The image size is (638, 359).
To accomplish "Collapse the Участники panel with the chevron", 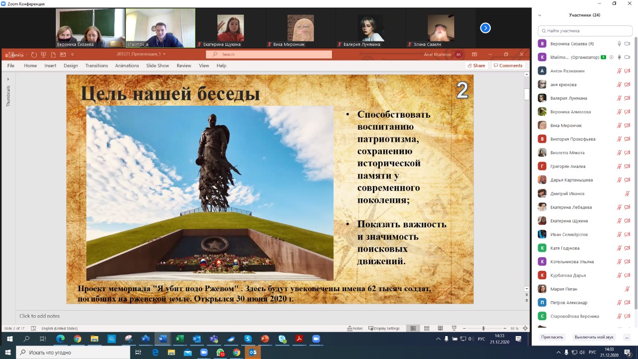I will [539, 15].
